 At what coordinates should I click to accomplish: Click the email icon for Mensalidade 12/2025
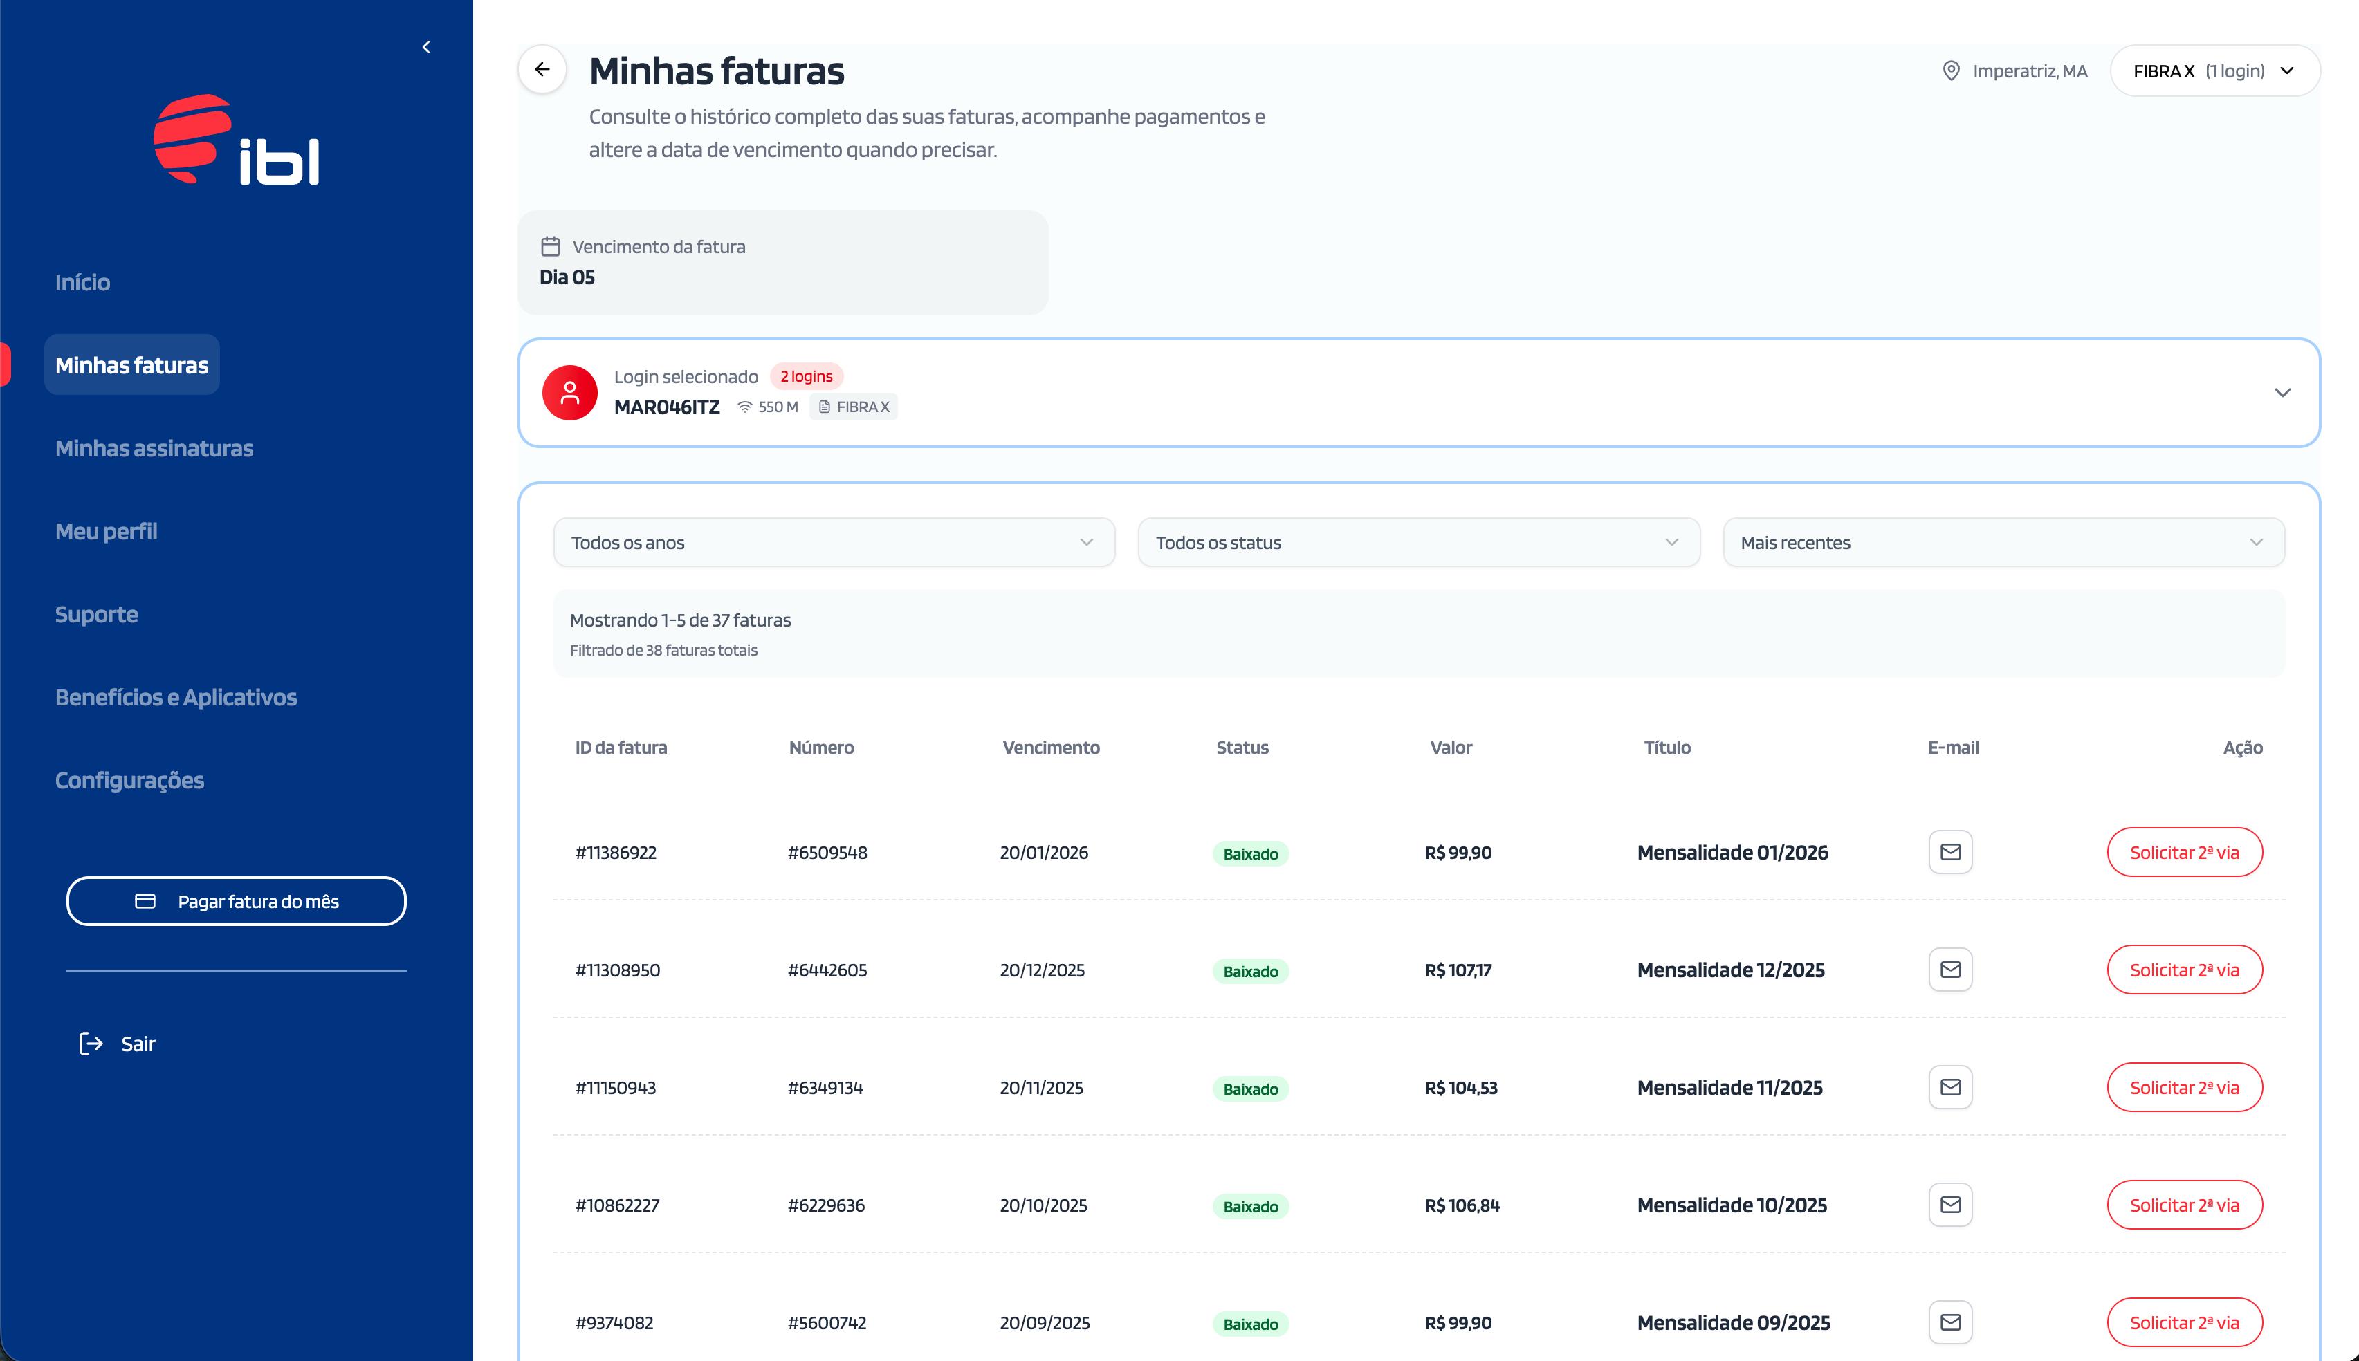tap(1949, 970)
